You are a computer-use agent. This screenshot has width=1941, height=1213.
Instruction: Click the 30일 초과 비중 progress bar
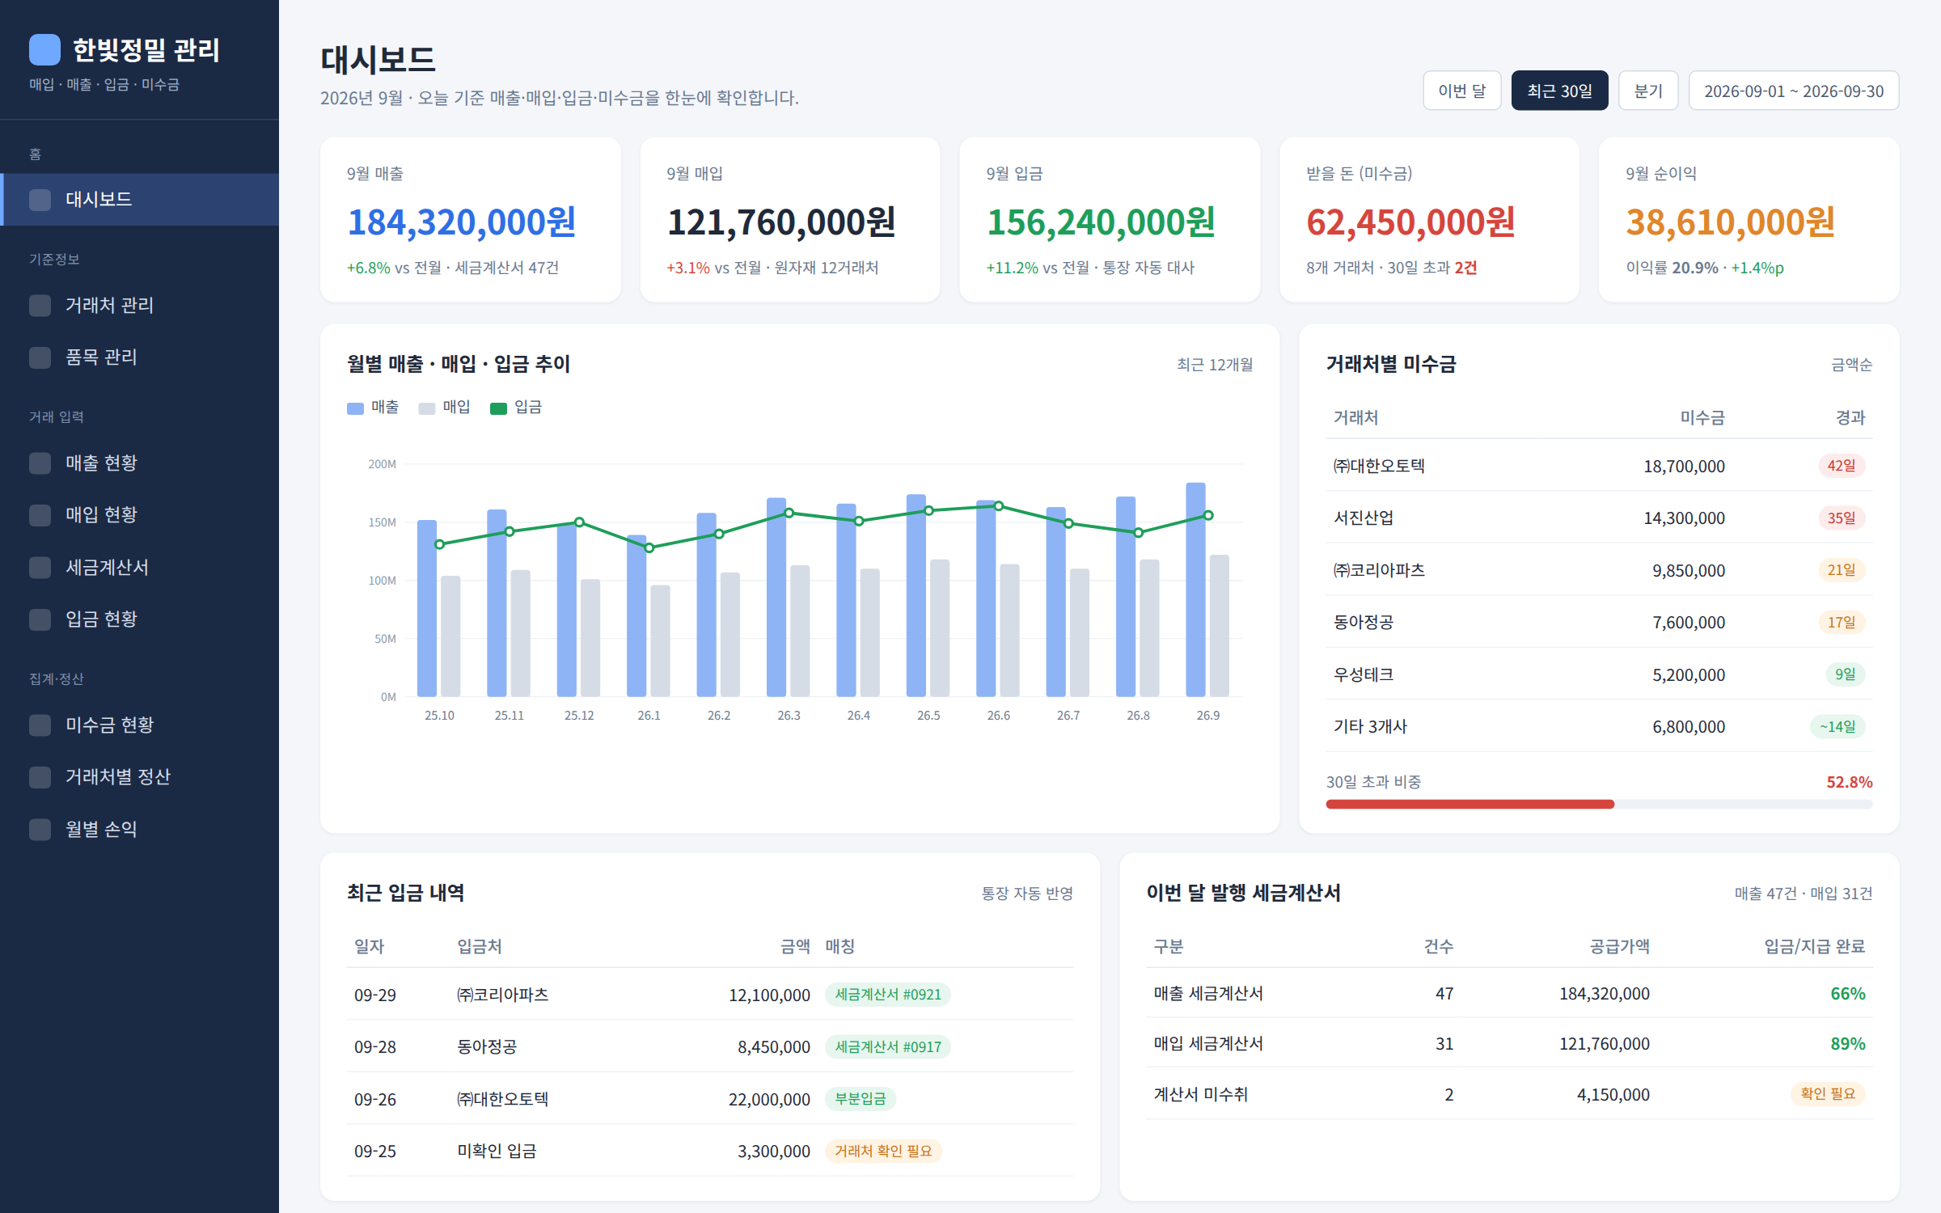[1599, 804]
